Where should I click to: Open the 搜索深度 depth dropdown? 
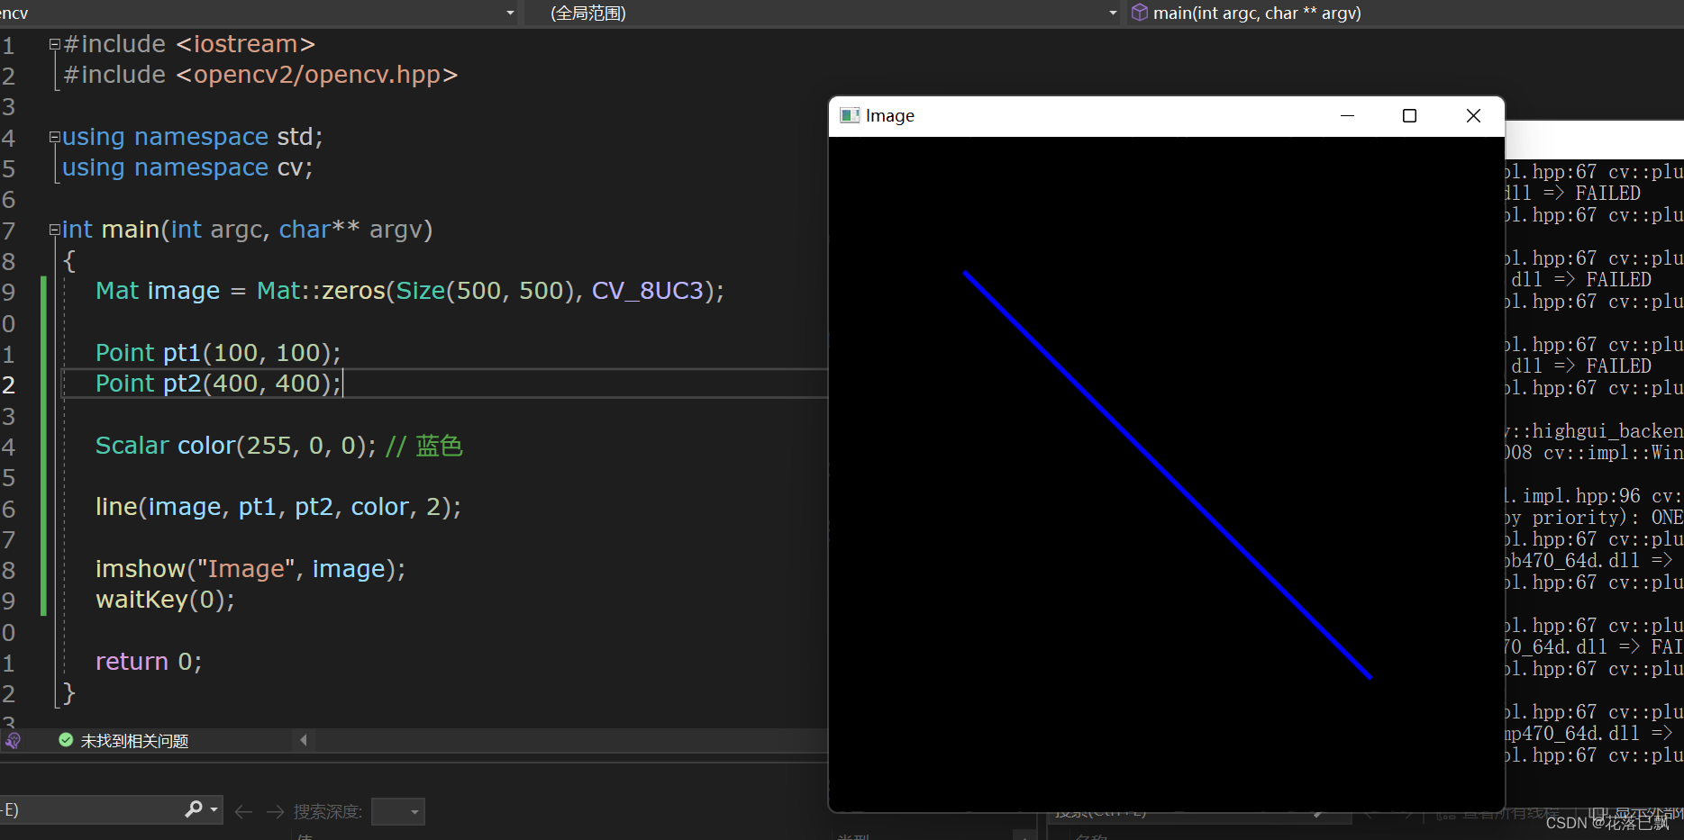pos(397,812)
